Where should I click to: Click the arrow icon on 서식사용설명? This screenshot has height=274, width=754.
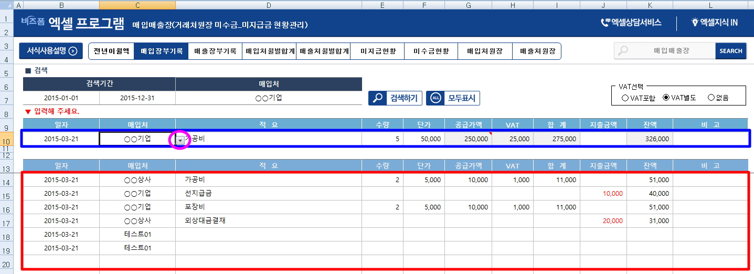pyautogui.click(x=73, y=51)
